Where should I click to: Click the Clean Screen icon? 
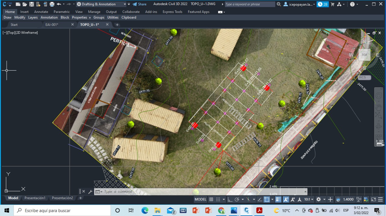373,200
